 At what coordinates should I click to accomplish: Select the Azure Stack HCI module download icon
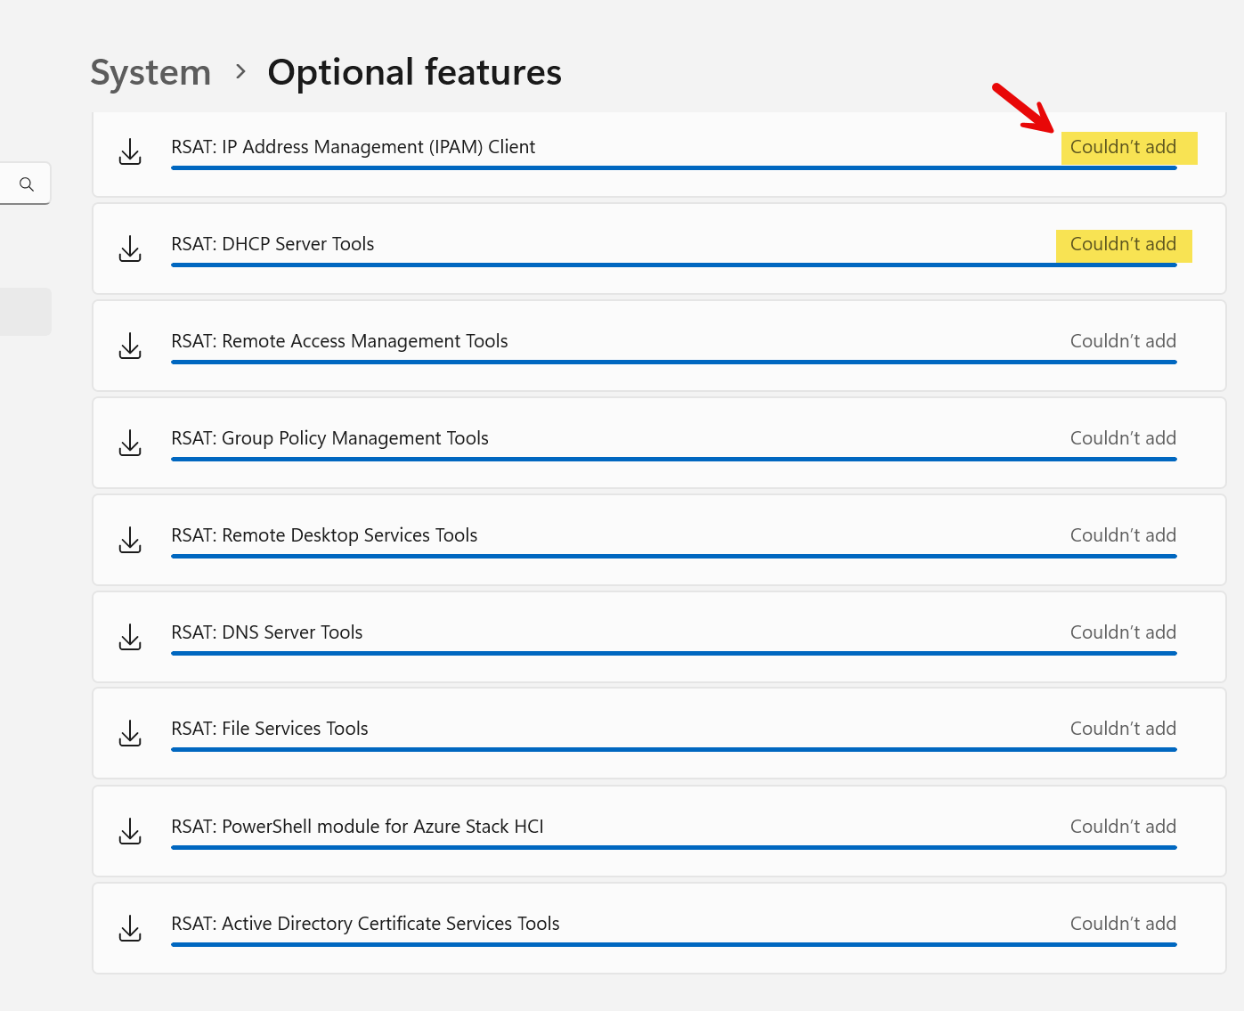[130, 832]
